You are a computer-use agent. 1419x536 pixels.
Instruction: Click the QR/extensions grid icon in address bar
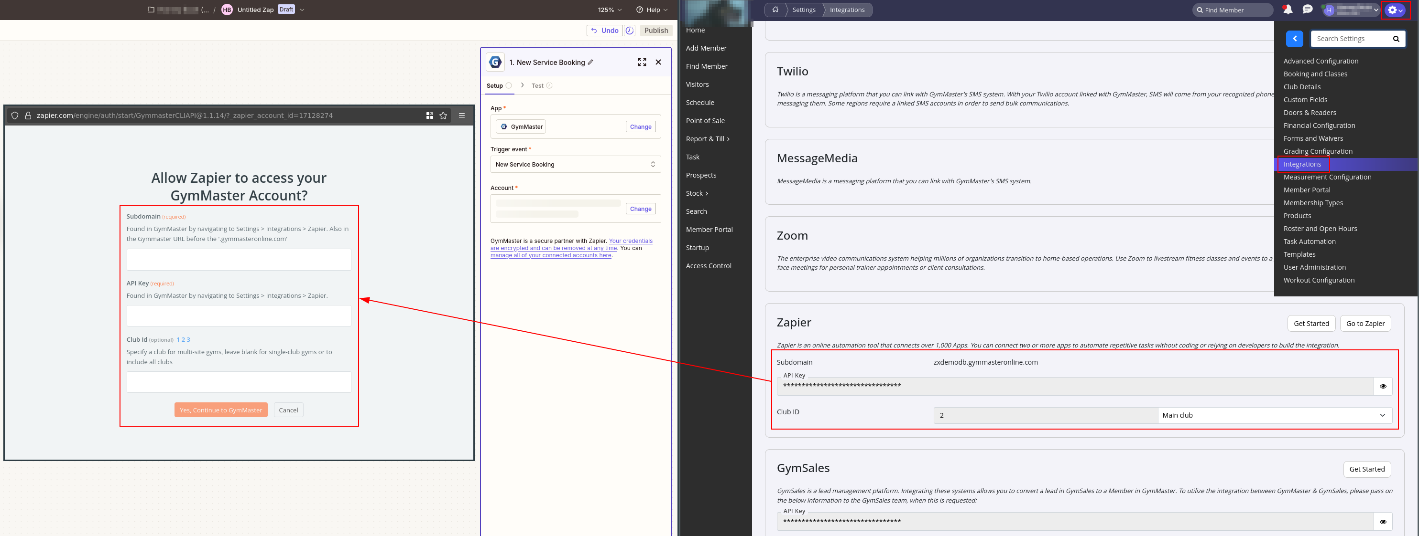coord(430,116)
